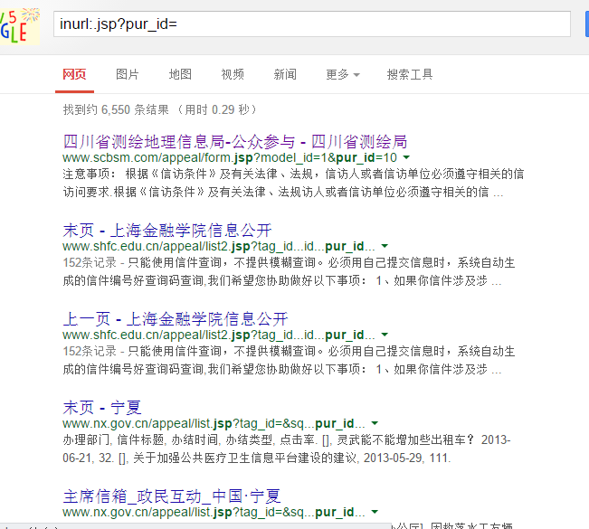The height and width of the screenshot is (529, 589).
Task: Click the Google doodle logo
Action: point(20,25)
